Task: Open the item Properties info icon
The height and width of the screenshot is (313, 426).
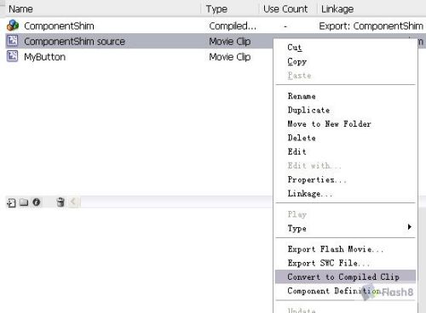Action: pyautogui.click(x=37, y=202)
